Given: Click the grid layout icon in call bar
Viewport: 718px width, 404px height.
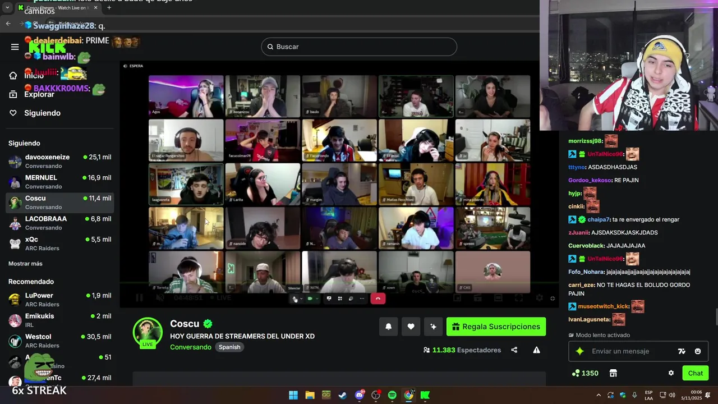Looking at the screenshot, I should point(340,299).
